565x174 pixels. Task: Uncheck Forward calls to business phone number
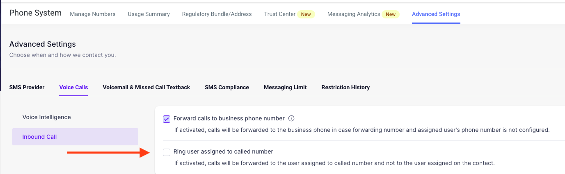tap(167, 119)
